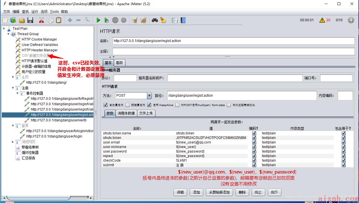Click the Clear results broom icon
Screen dimensions: 359x203
pyautogui.click(x=135, y=20)
